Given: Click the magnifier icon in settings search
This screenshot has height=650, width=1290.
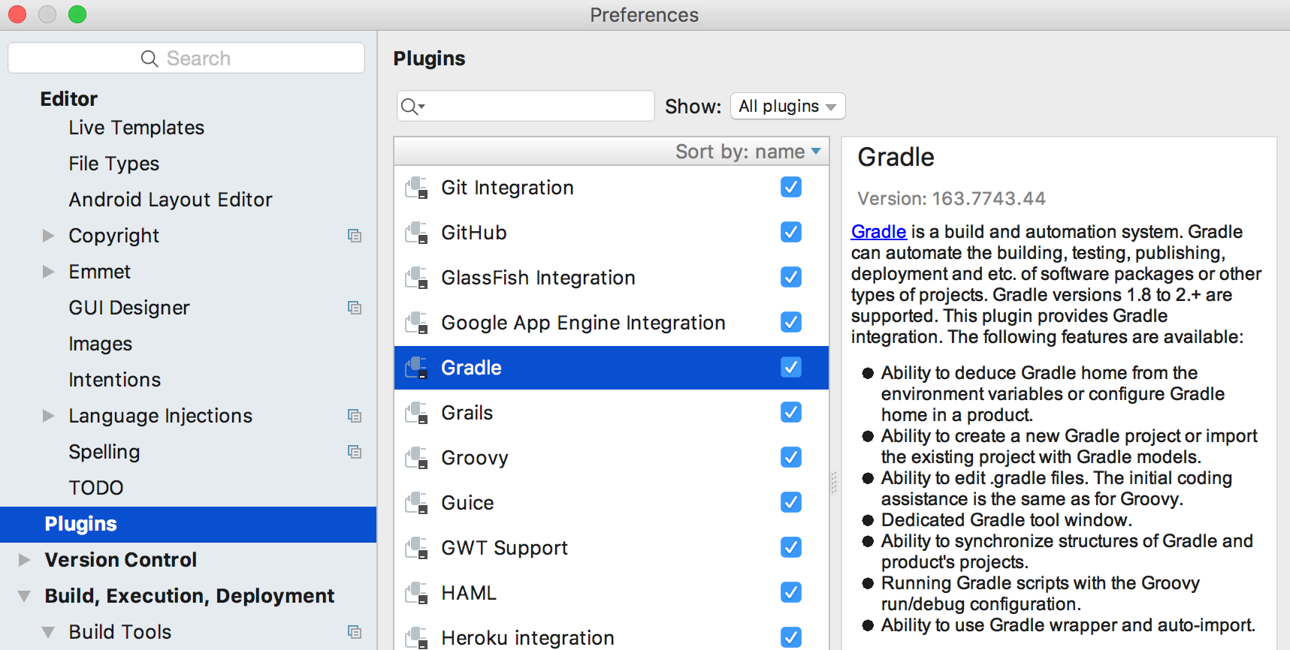Looking at the screenshot, I should (x=150, y=59).
